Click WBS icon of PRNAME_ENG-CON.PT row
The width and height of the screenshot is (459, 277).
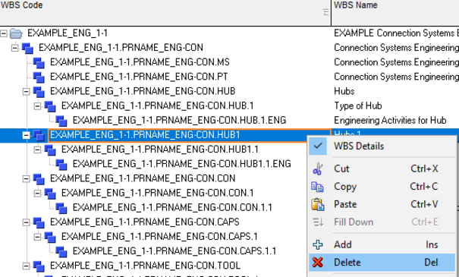point(39,77)
